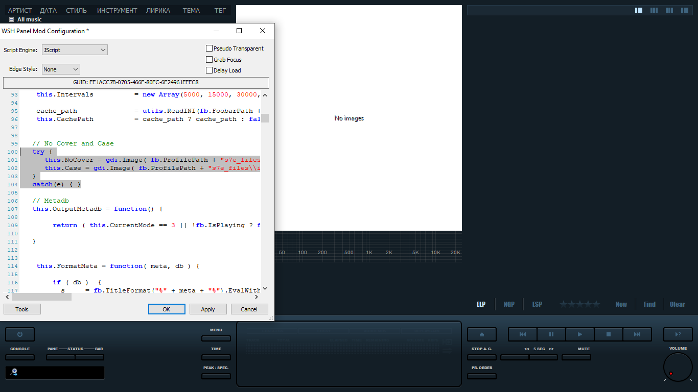Open the Script Engine dropdown
The width and height of the screenshot is (698, 392).
[75, 50]
